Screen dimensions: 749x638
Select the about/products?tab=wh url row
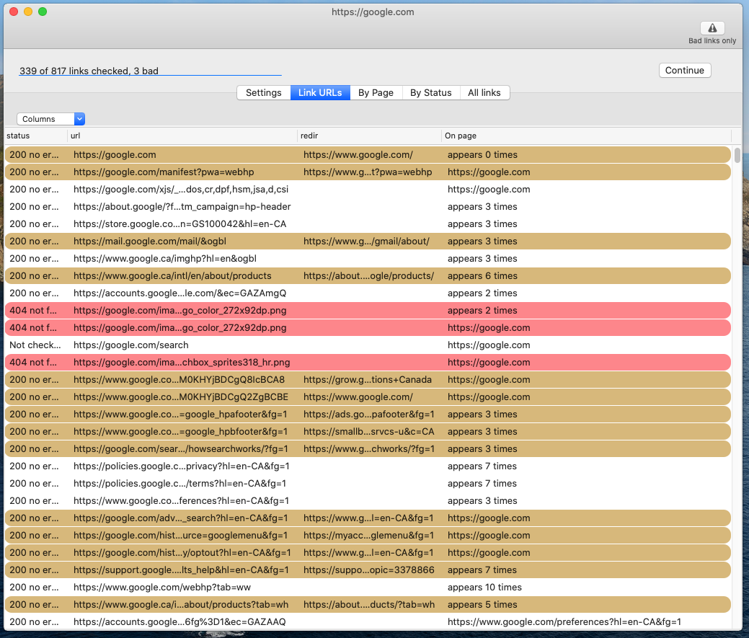click(x=368, y=605)
